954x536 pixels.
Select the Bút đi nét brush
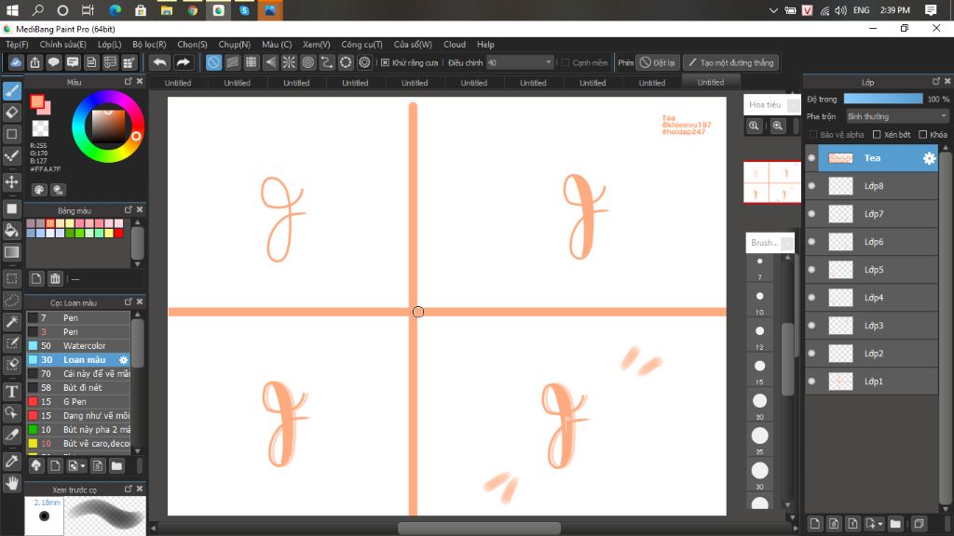78,388
